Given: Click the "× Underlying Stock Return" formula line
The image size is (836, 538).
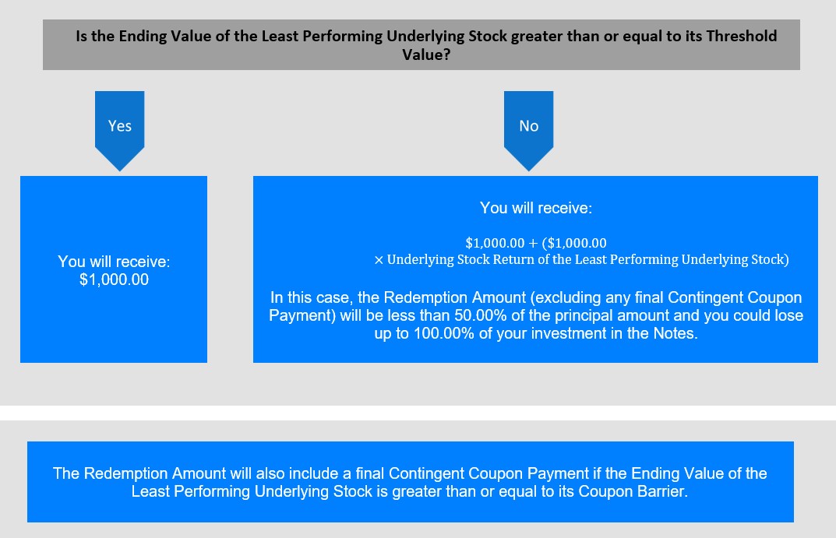Looking at the screenshot, I should (581, 260).
